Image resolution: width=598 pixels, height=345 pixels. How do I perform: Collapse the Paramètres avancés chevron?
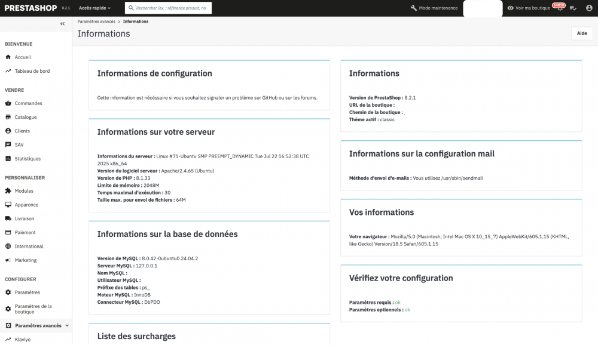[67, 325]
